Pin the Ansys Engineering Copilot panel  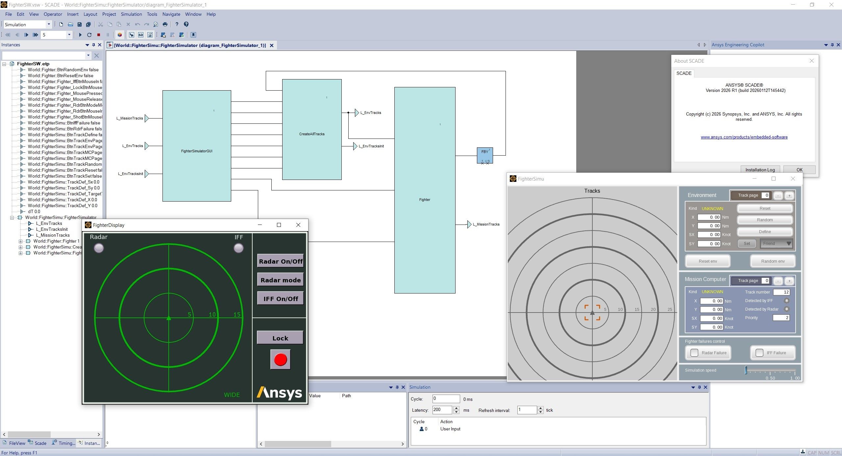pyautogui.click(x=832, y=45)
